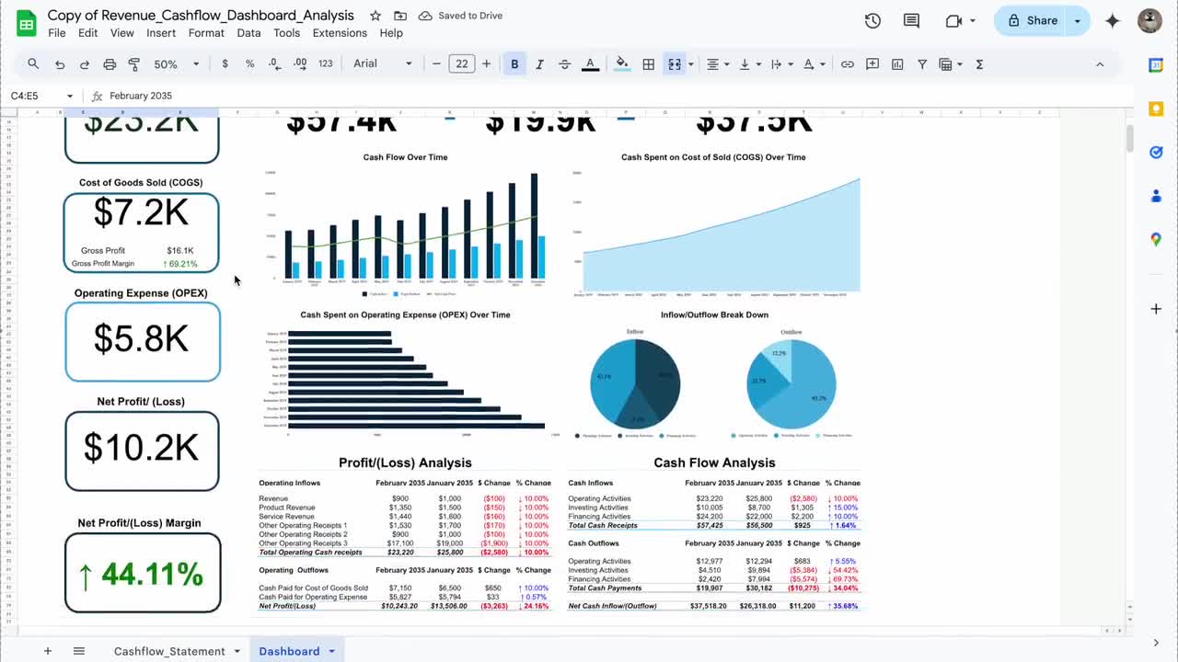1178x662 pixels.
Task: Undo the last action
Action: coord(60,64)
